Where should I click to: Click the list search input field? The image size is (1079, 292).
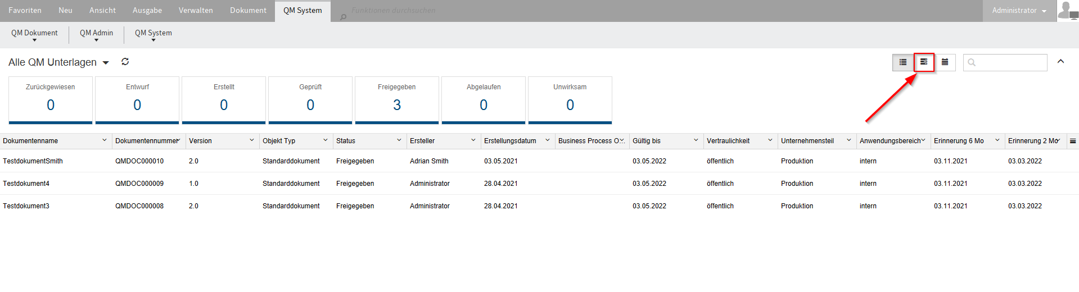pos(1010,62)
